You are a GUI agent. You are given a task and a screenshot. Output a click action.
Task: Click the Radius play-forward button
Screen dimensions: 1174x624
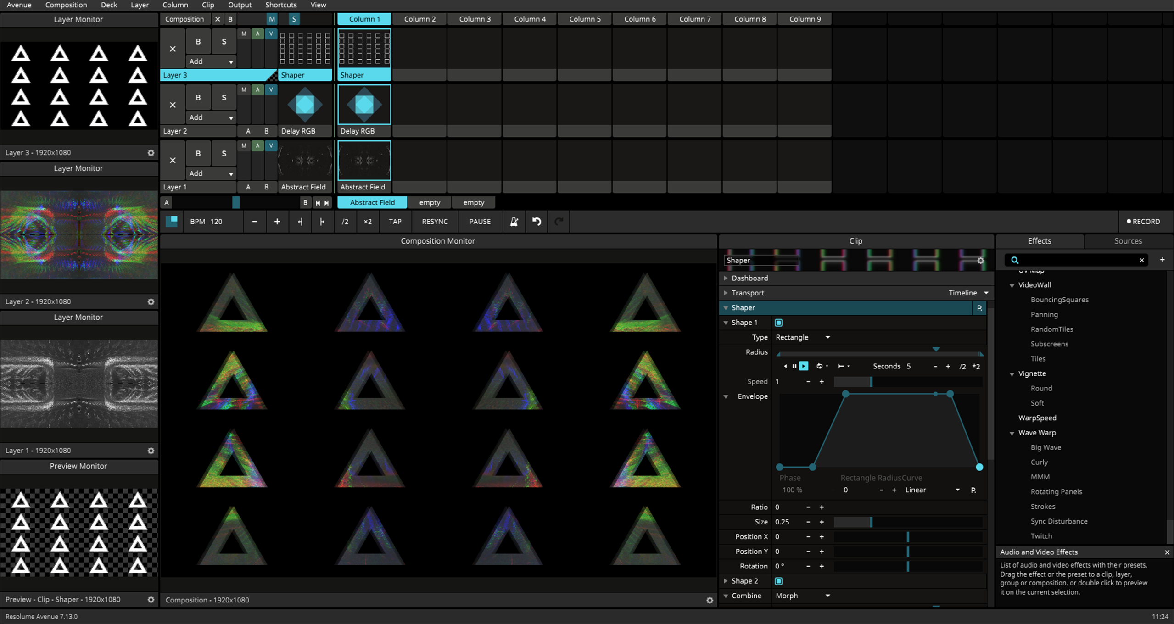[x=804, y=366]
